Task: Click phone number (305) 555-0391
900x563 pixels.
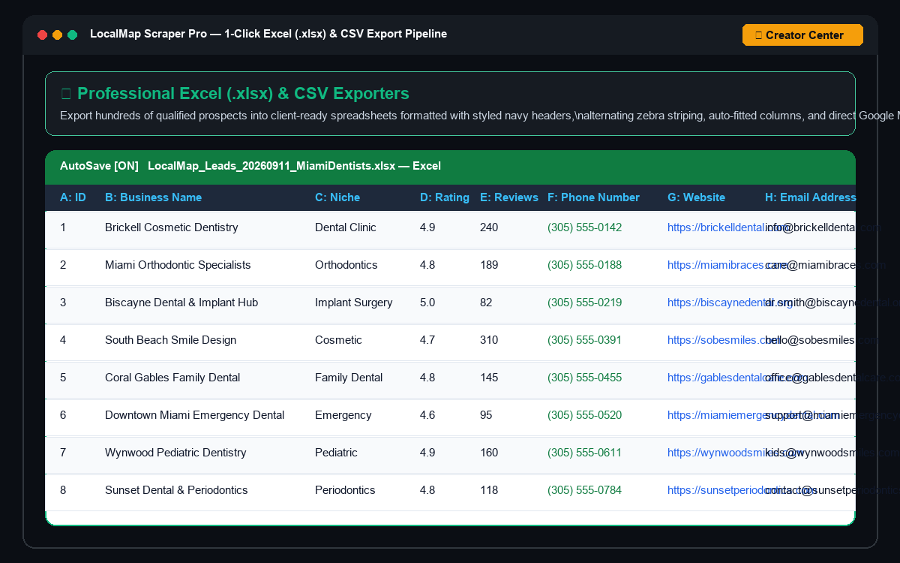Action: pyautogui.click(x=584, y=340)
